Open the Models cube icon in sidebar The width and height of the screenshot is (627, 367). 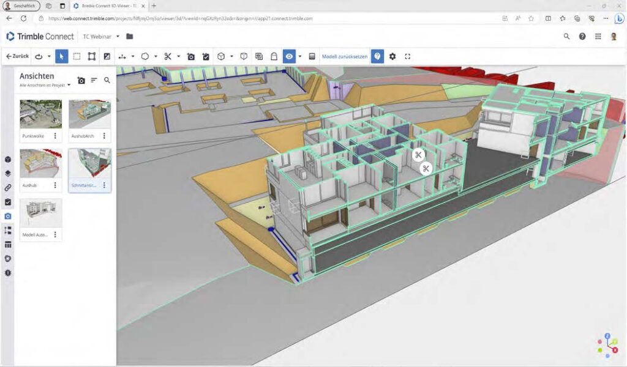click(8, 160)
